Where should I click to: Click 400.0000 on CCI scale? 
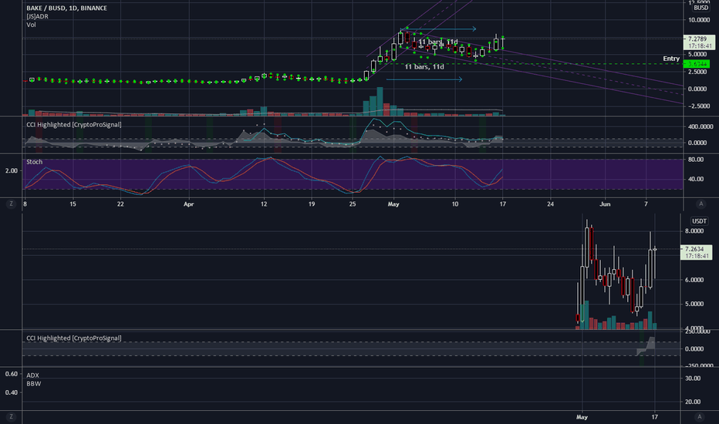tap(700, 126)
